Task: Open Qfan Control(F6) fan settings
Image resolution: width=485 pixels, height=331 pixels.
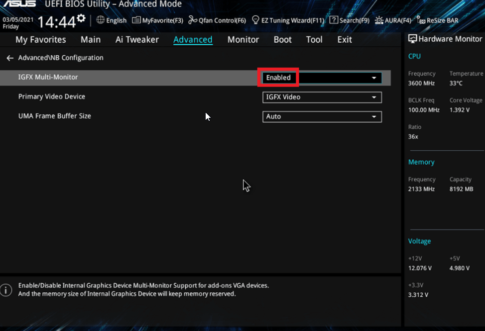Action: pos(217,20)
